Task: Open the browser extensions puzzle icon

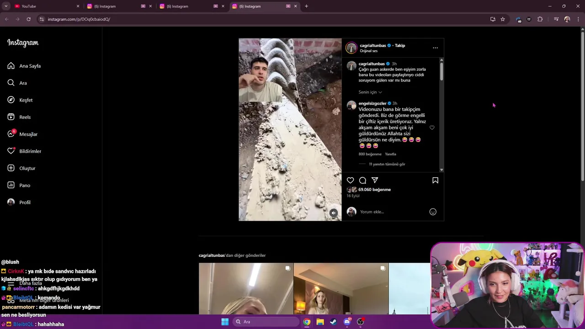Action: tap(540, 19)
